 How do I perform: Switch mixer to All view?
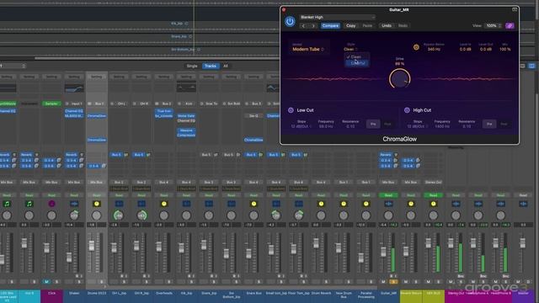click(226, 66)
